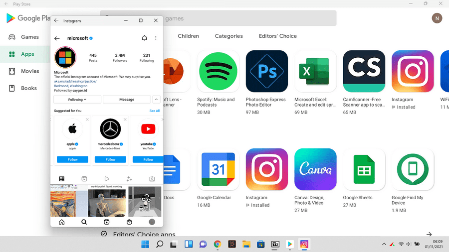Open Google Sheets app icon
The image size is (449, 252).
point(364,169)
